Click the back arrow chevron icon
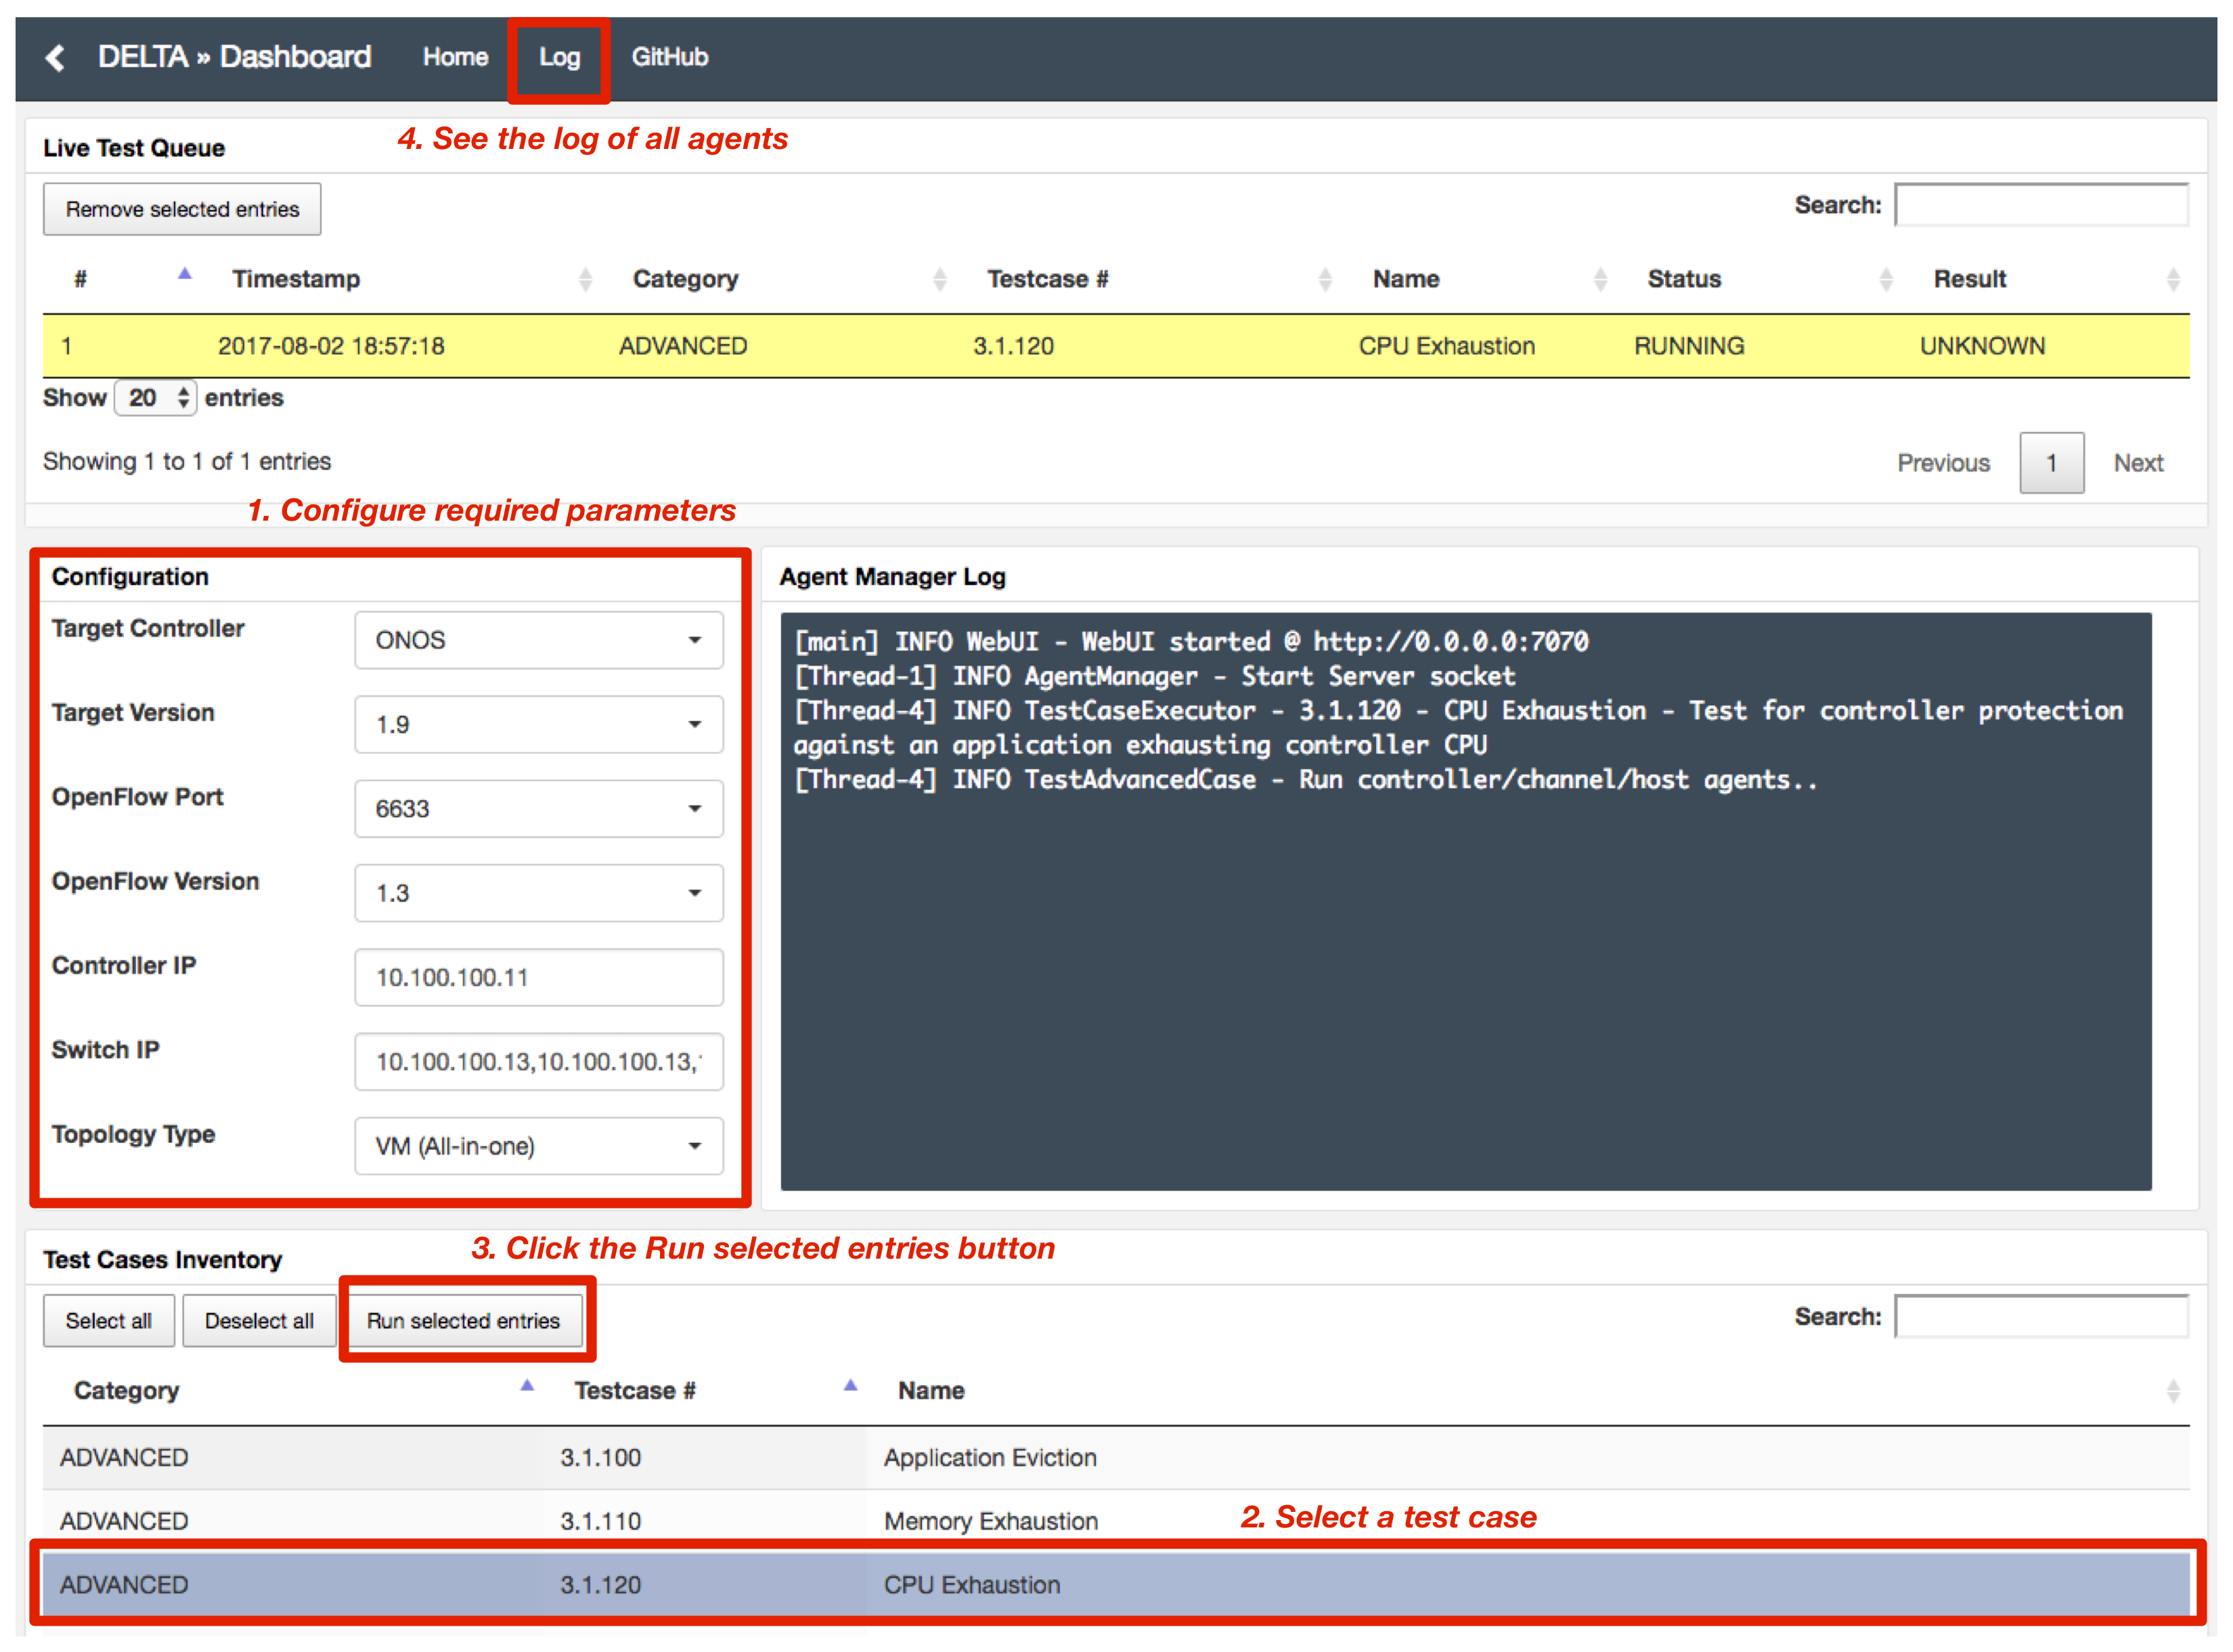 tap(56, 58)
